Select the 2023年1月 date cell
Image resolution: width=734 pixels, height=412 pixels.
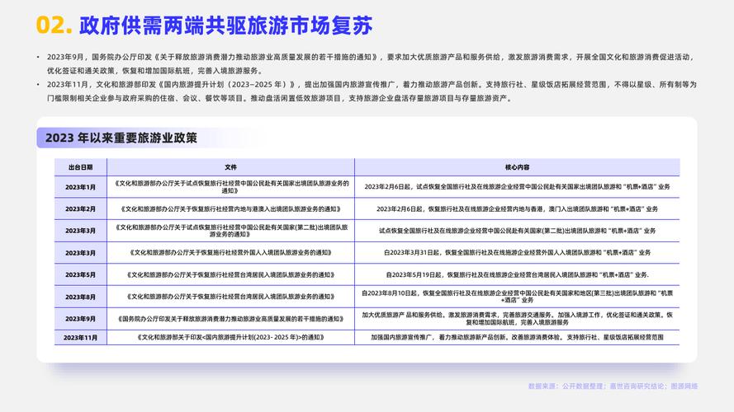point(81,187)
